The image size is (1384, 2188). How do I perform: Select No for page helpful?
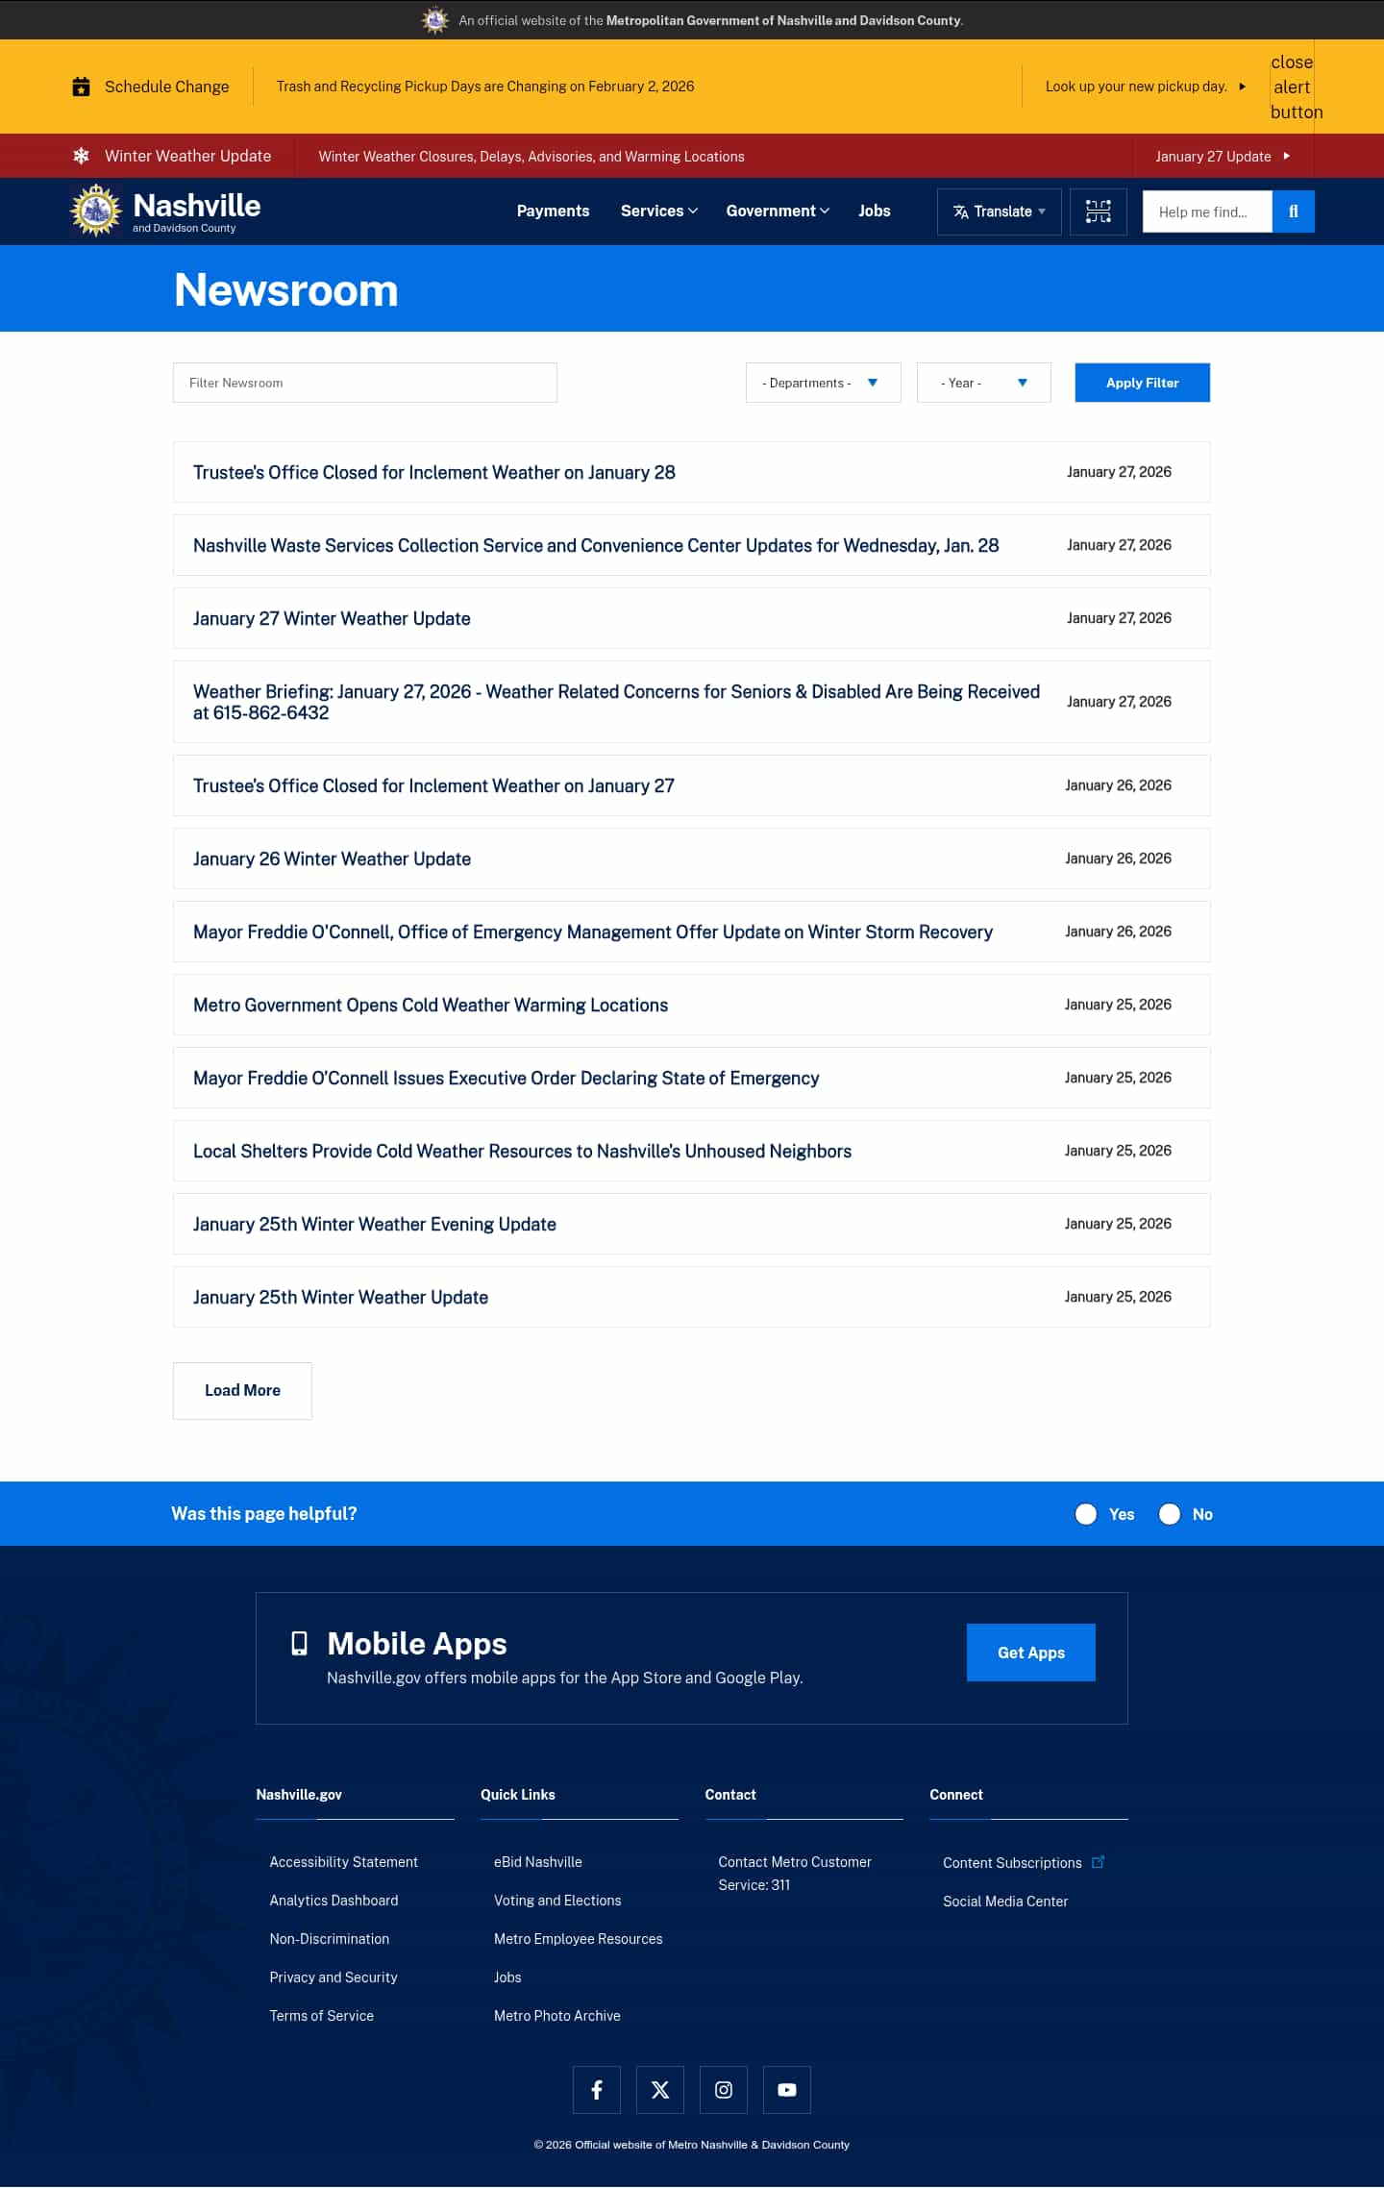1170,1514
